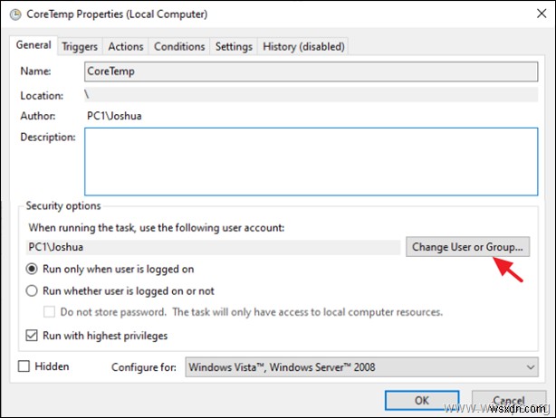This screenshot has width=556, height=418.
Task: Go to the Actions tab
Action: point(126,46)
